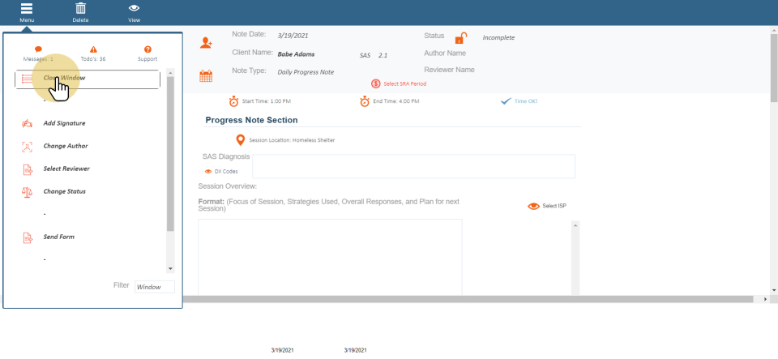Open Messages speech bubble icon

click(38, 49)
